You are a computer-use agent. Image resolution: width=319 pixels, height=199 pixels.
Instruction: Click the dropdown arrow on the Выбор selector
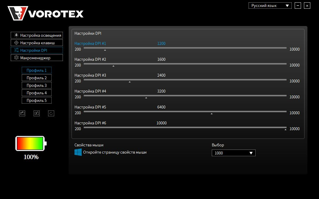[x=251, y=153]
